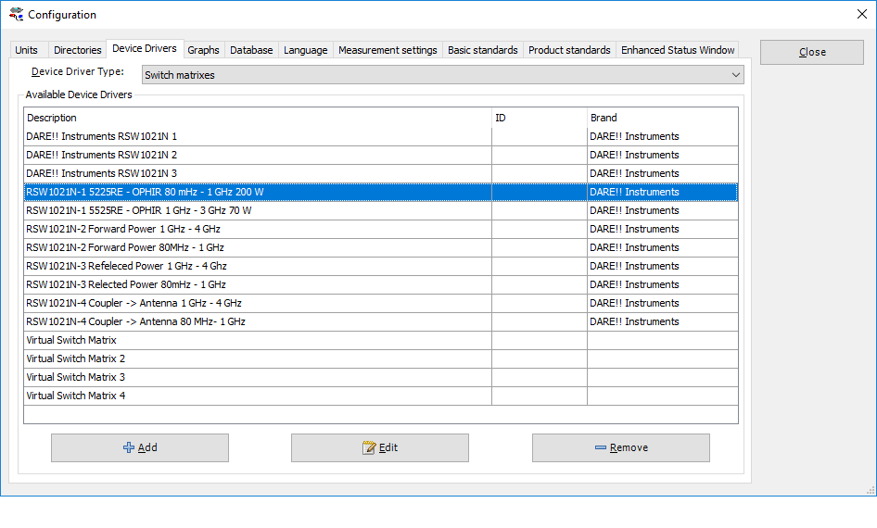The width and height of the screenshot is (877, 528).
Task: Expand the Device Driver Type dropdown
Action: [736, 75]
